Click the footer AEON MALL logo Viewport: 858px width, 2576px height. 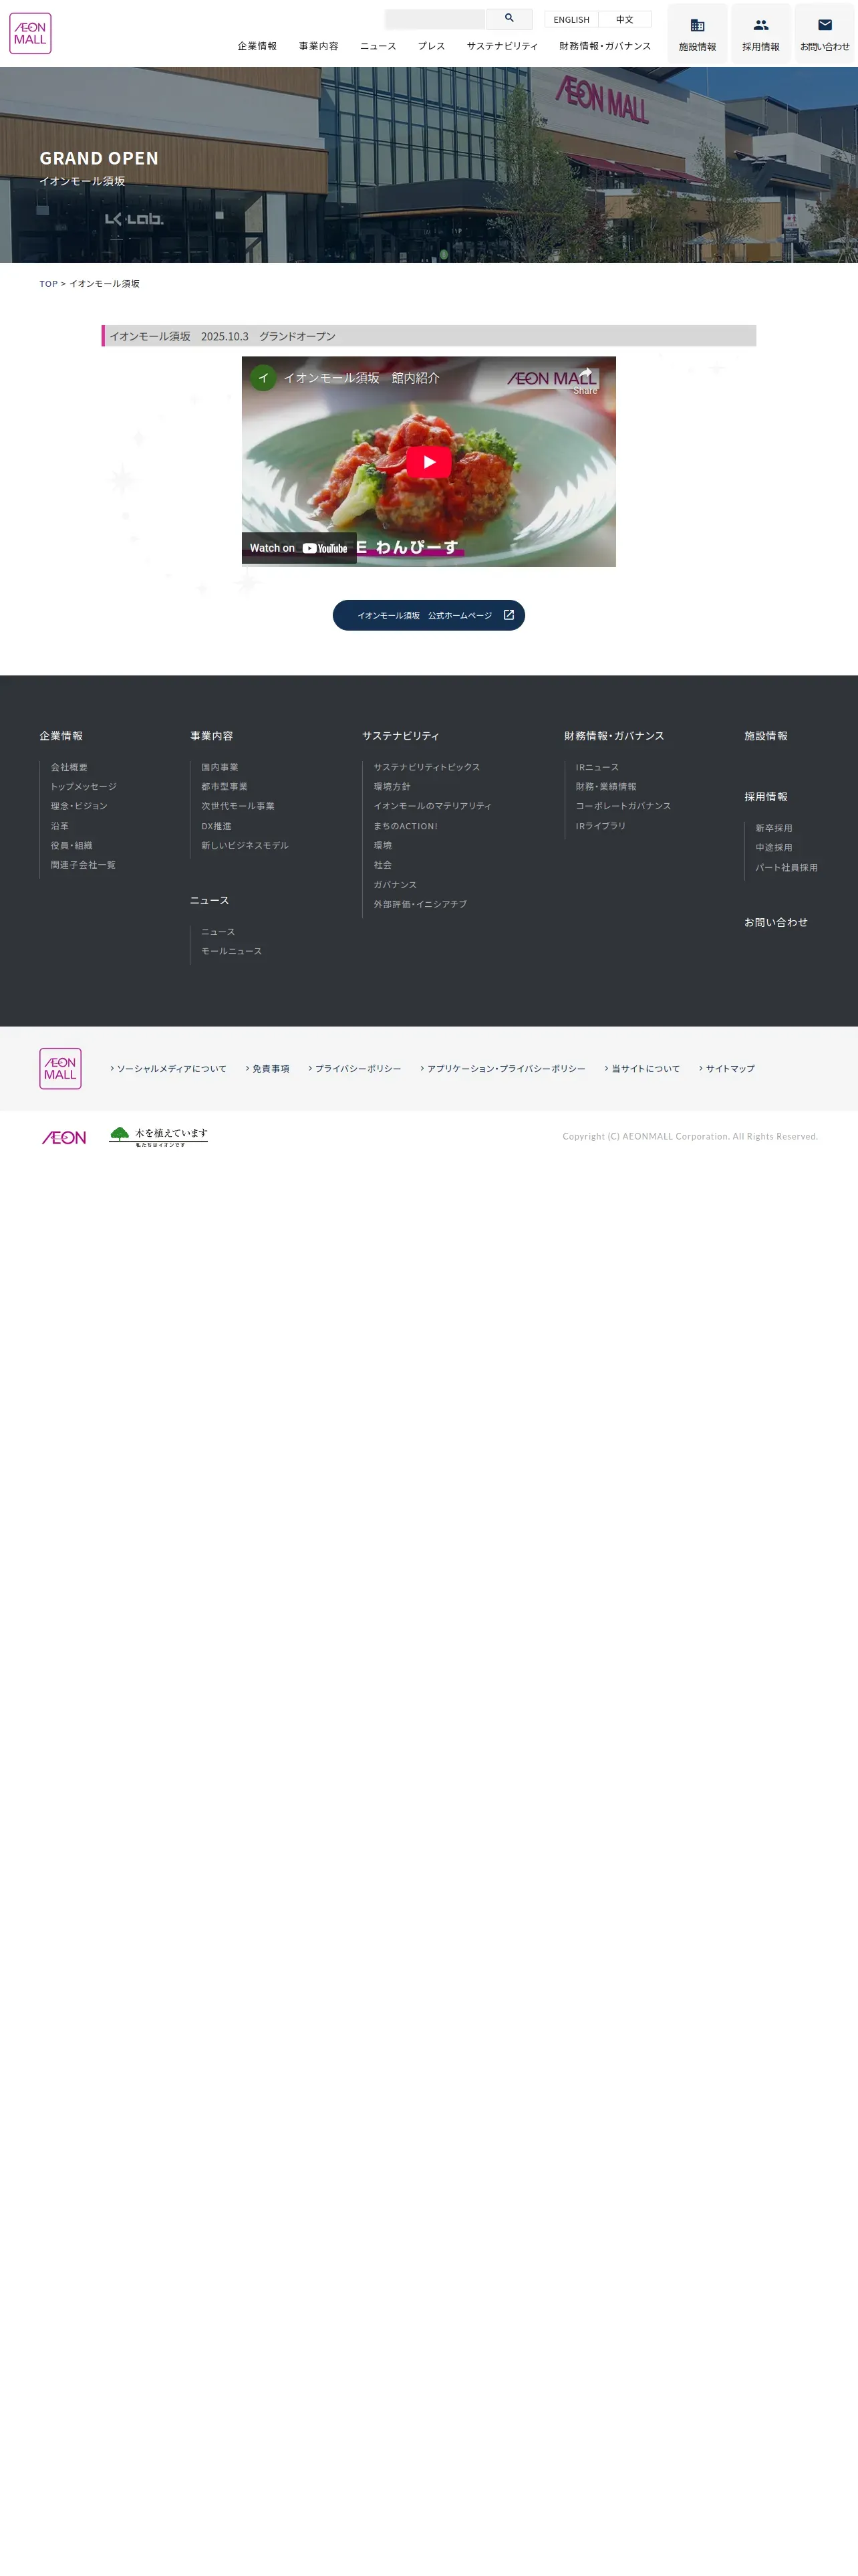60,1068
